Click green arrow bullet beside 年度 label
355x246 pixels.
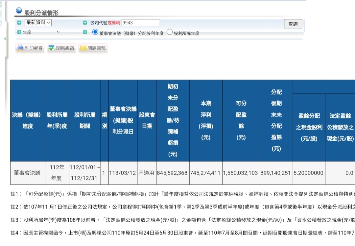[19, 32]
